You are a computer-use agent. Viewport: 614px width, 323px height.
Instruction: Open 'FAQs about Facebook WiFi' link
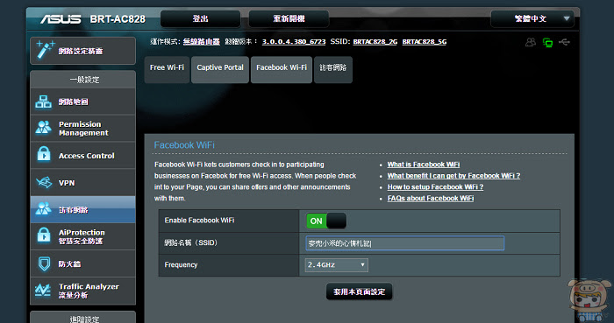click(x=431, y=198)
